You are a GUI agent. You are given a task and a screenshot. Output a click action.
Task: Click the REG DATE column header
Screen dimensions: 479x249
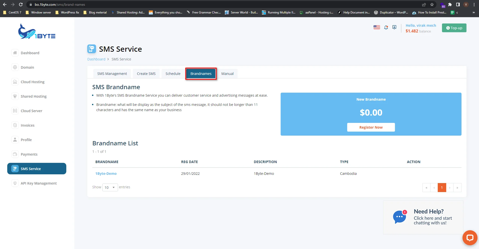point(189,162)
